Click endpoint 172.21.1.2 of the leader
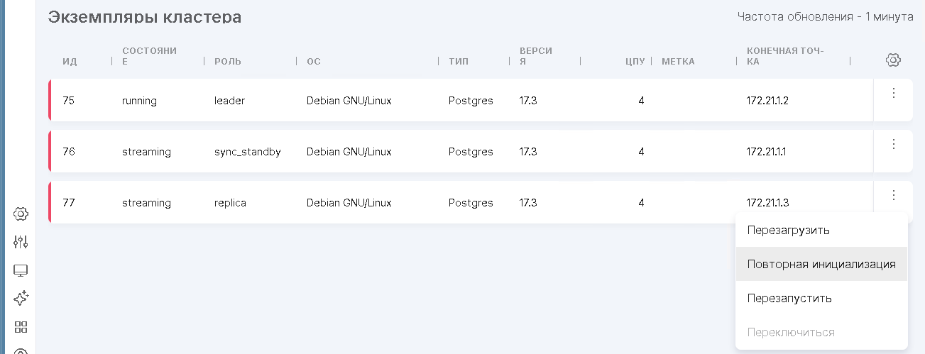 click(x=767, y=101)
